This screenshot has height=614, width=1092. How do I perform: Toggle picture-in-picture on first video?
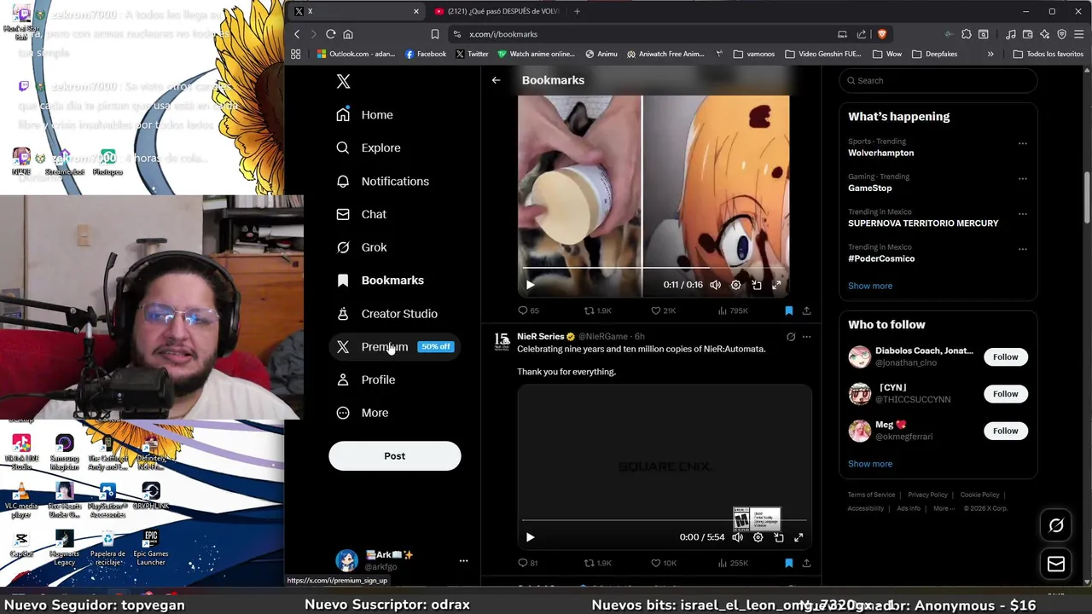(756, 285)
